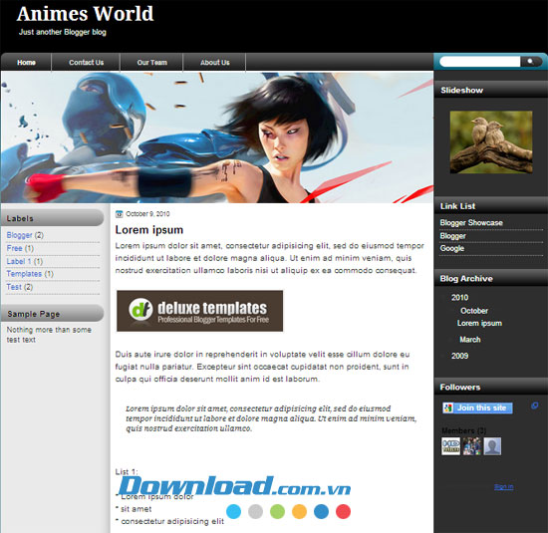Click the Followers heading
The width and height of the screenshot is (548, 533).
(460, 388)
